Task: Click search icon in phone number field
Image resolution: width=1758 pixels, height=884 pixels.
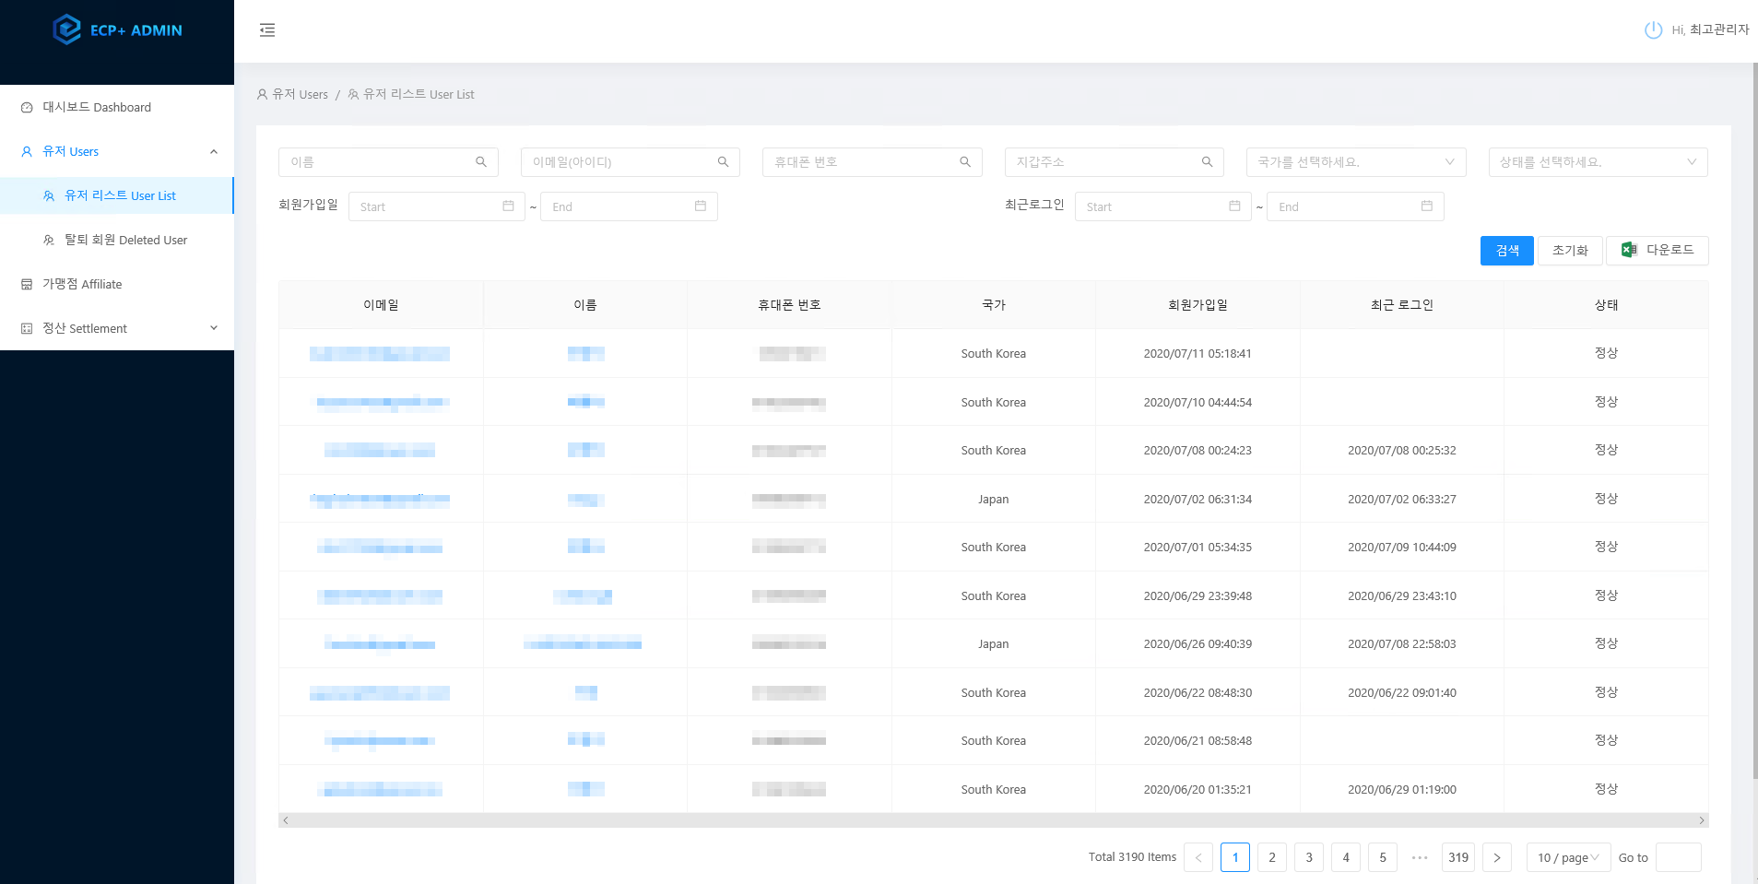Action: [964, 162]
